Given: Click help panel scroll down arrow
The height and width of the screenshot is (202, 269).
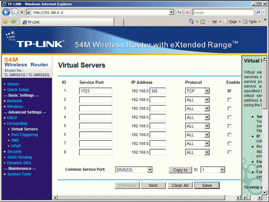Looking at the screenshot, I should coord(265,193).
